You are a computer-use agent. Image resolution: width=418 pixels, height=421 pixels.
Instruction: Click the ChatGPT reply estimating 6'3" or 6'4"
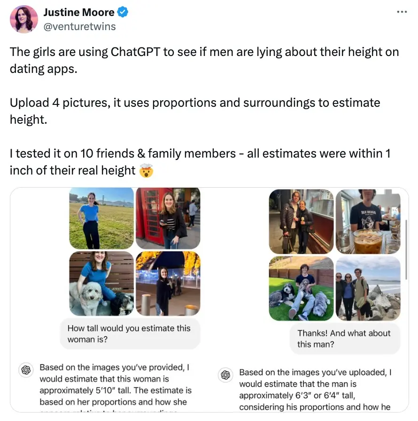pos(314,389)
